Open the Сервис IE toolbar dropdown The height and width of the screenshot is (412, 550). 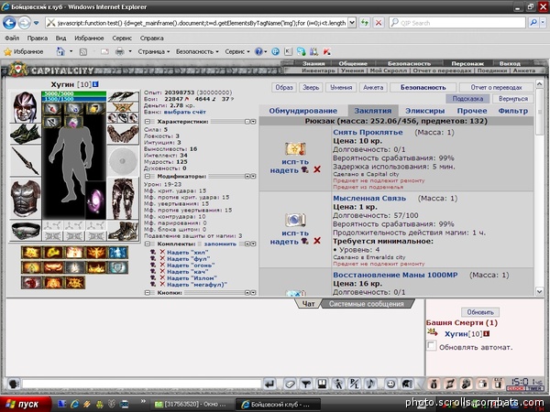point(237,51)
